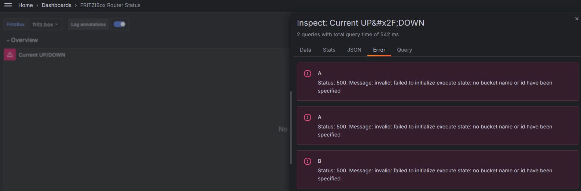581x191 pixels.
Task: Click the query B error icon
Action: click(x=308, y=161)
